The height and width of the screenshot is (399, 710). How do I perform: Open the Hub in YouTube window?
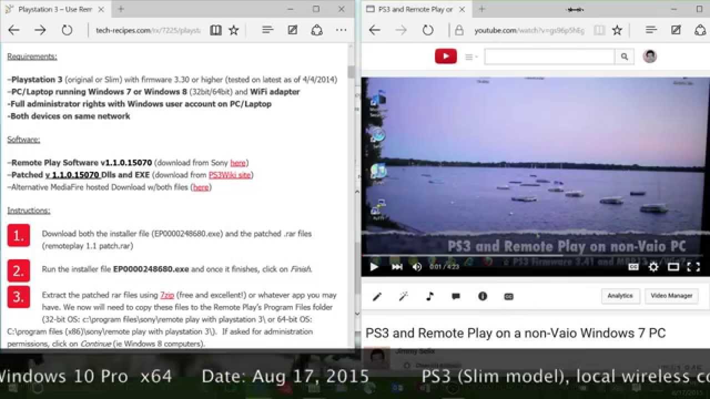pos(651,30)
